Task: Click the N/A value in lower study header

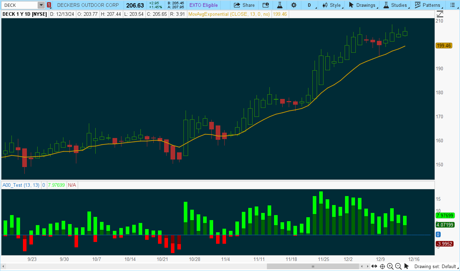Action: (x=72, y=185)
